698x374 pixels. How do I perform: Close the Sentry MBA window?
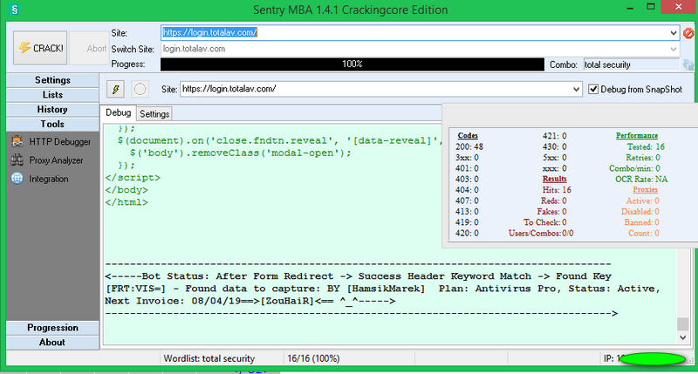coord(679,7)
